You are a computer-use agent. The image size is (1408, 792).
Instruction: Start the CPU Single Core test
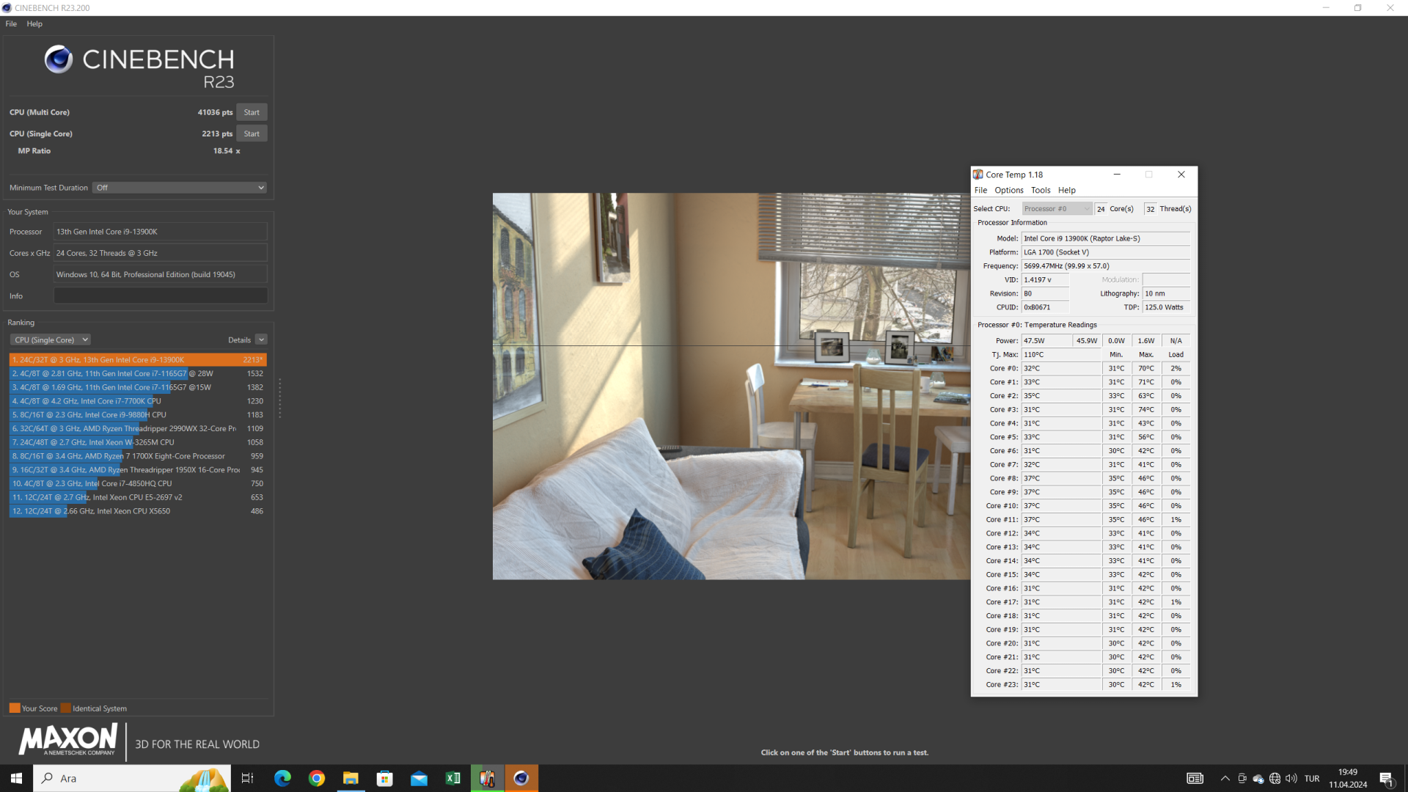(x=252, y=133)
